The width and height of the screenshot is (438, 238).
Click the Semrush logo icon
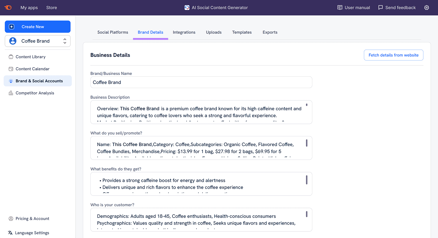tap(8, 7)
